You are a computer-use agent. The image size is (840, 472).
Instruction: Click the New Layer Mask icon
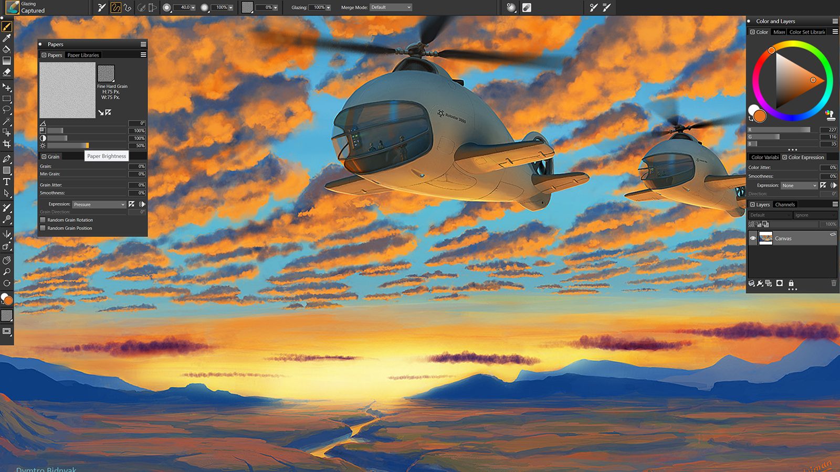[780, 283]
